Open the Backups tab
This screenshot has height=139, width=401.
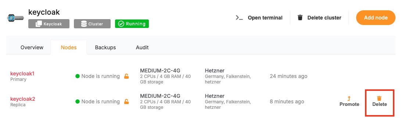point(105,47)
